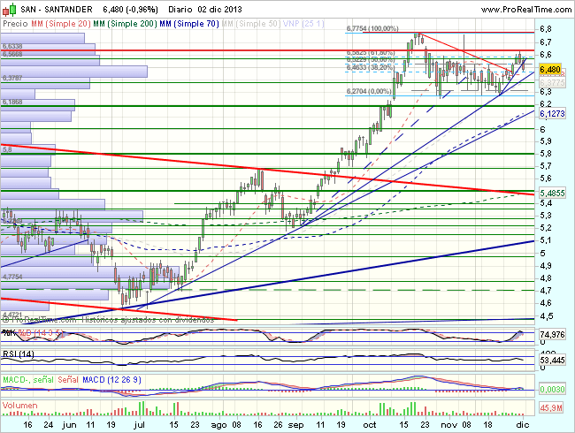575x433 pixels.
Task: Click the 4,5 tick on price axis
Action: [545, 316]
